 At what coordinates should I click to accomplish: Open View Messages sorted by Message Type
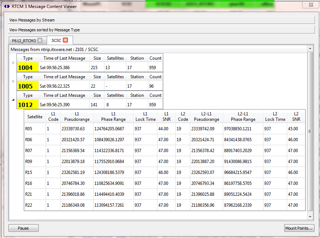pyautogui.click(x=161, y=30)
